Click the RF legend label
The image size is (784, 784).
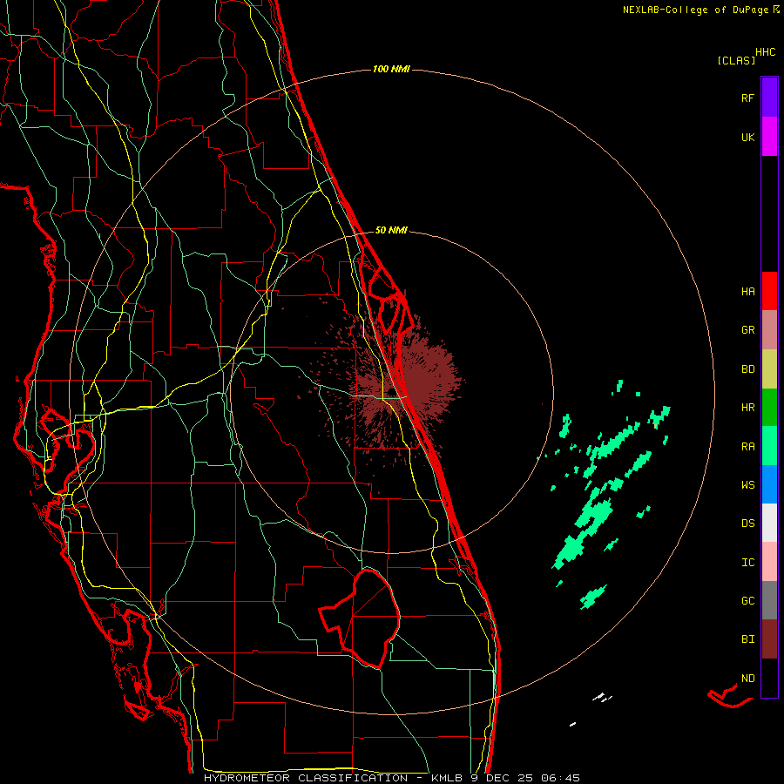(x=747, y=98)
